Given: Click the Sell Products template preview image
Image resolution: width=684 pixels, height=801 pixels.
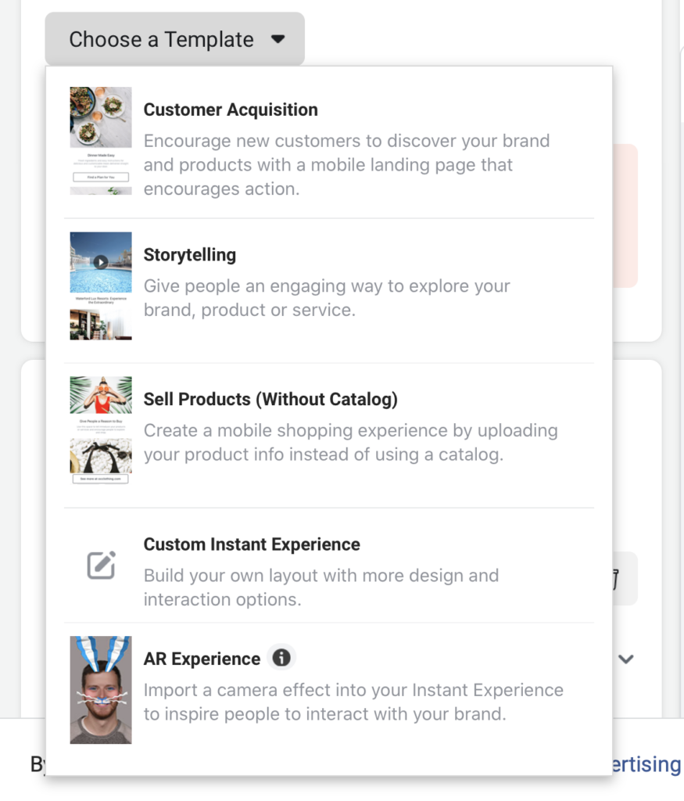Looking at the screenshot, I should click(100, 430).
